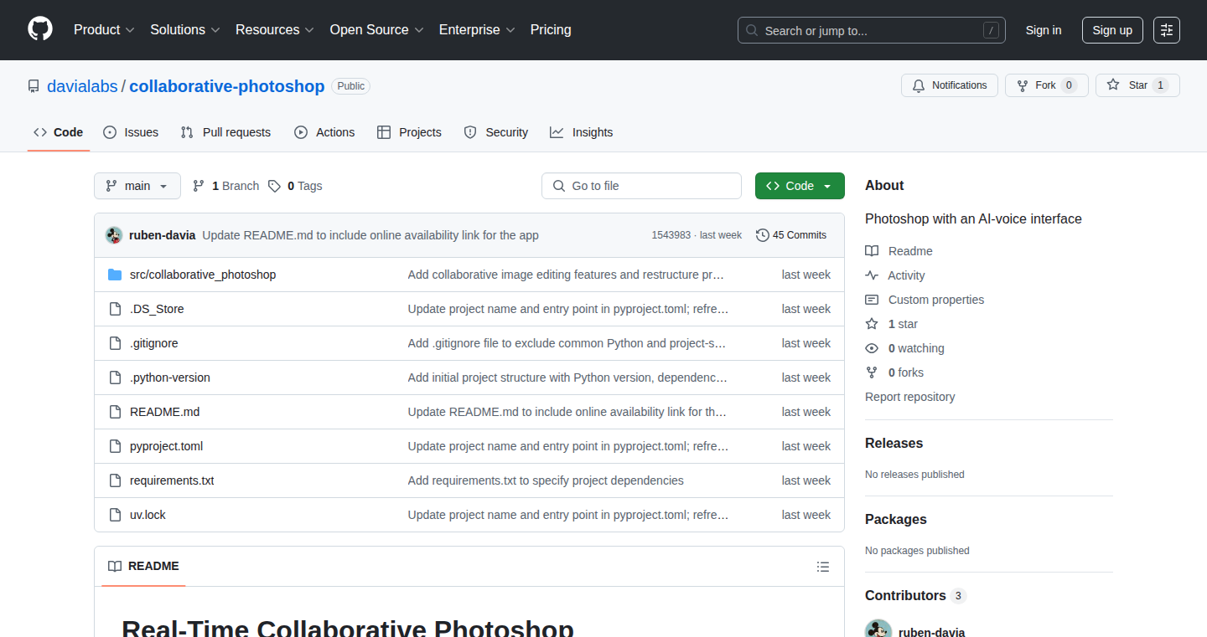Screen dimensions: 1207x637
Task: Click the Releases heading
Action: point(894,443)
